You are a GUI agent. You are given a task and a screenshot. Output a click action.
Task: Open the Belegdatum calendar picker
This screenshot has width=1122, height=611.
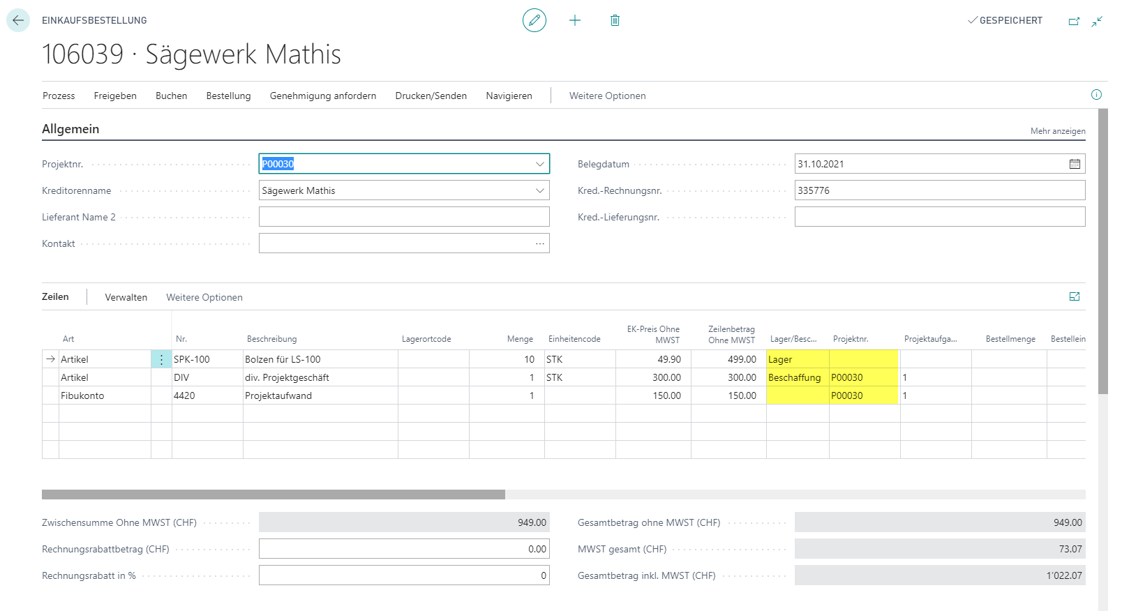click(1075, 164)
